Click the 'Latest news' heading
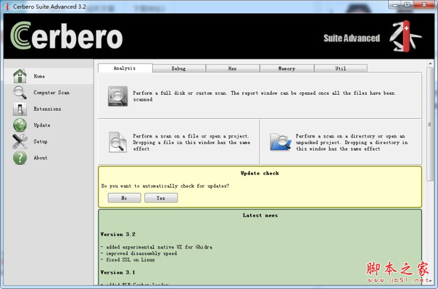The width and height of the screenshot is (438, 289). pos(260,215)
